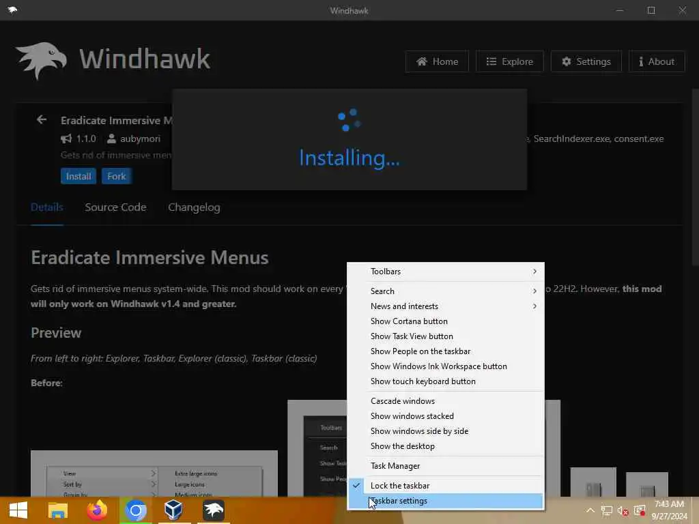Switch to the Source Code tab
The width and height of the screenshot is (699, 524).
tap(115, 207)
